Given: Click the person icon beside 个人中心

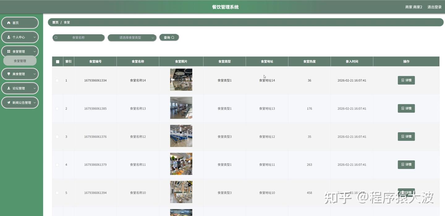Looking at the screenshot, I should (x=9, y=37).
